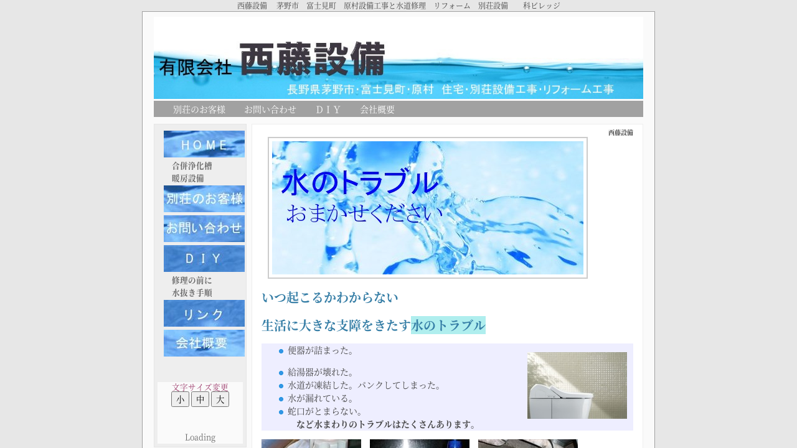This screenshot has width=797, height=448.
Task: Open 会社概要 sidebar image button
Action: (x=204, y=343)
